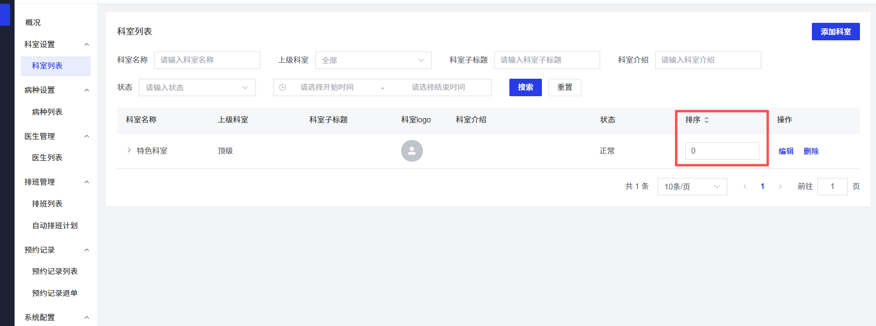Click the 顶级 cell in 上级科室 column
876x326 pixels.
(225, 151)
